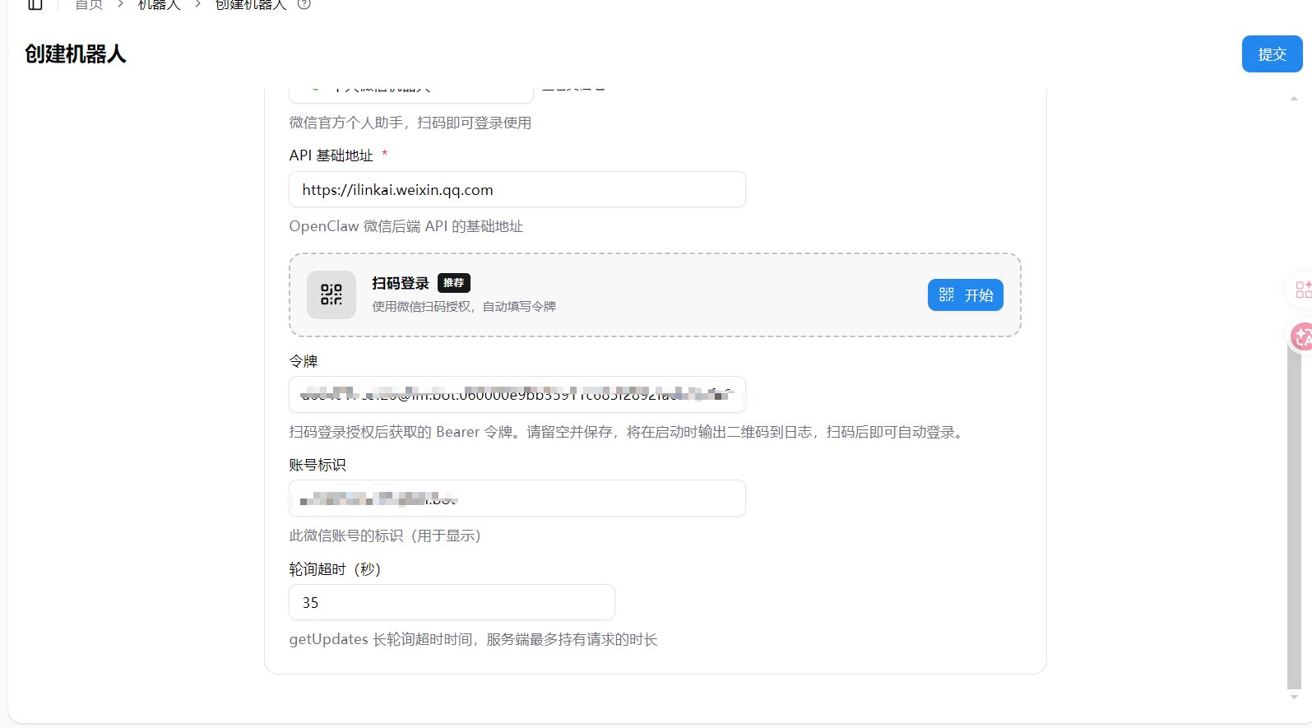Open the pink grid widget at right edge
Screen dimensions: 1312x728
pyautogui.click(x=1302, y=290)
